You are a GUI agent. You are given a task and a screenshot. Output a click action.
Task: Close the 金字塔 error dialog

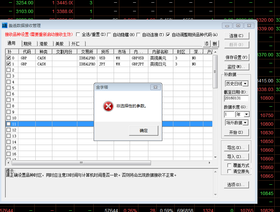155,87
